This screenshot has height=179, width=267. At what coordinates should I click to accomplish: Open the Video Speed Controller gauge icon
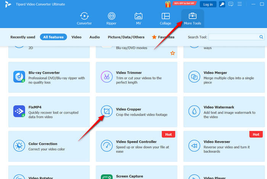pos(106,146)
